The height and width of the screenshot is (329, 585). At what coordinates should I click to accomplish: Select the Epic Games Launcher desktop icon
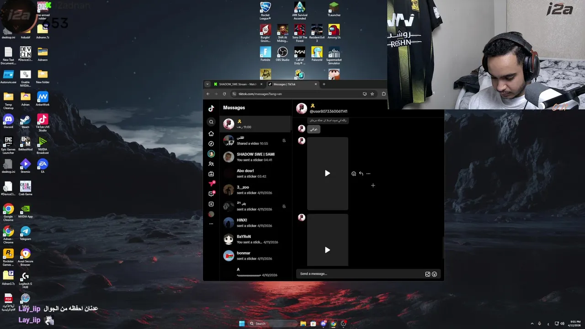click(x=8, y=145)
